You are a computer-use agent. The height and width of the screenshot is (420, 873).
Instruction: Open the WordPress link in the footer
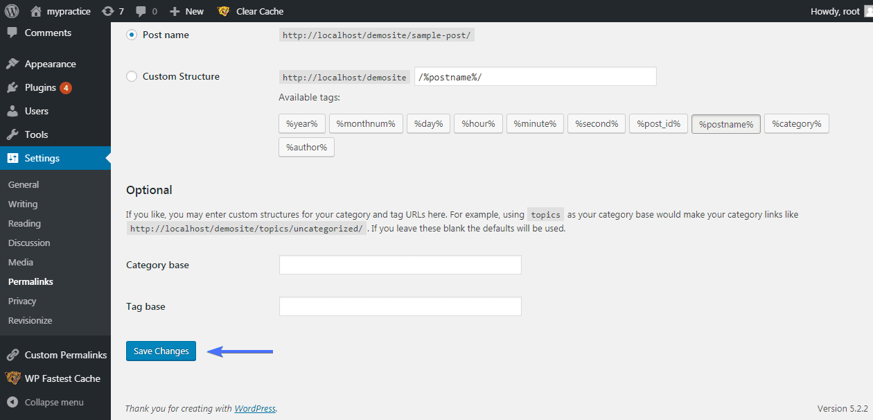click(x=255, y=409)
